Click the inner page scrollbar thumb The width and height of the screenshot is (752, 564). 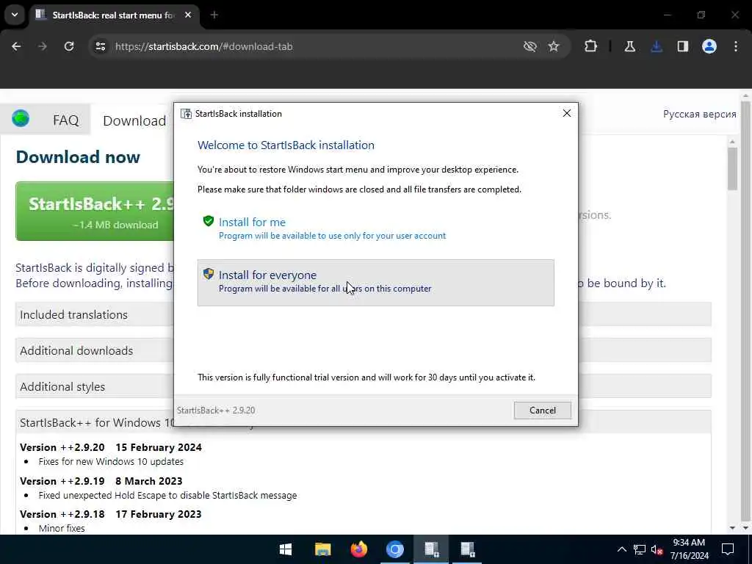point(732,168)
